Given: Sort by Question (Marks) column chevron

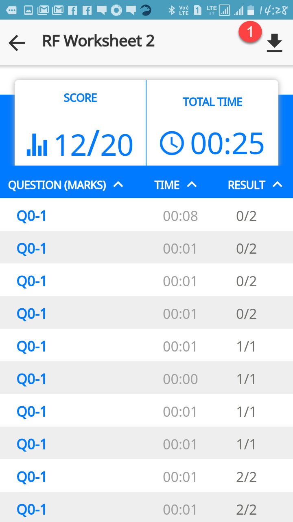Looking at the screenshot, I should pyautogui.click(x=118, y=185).
